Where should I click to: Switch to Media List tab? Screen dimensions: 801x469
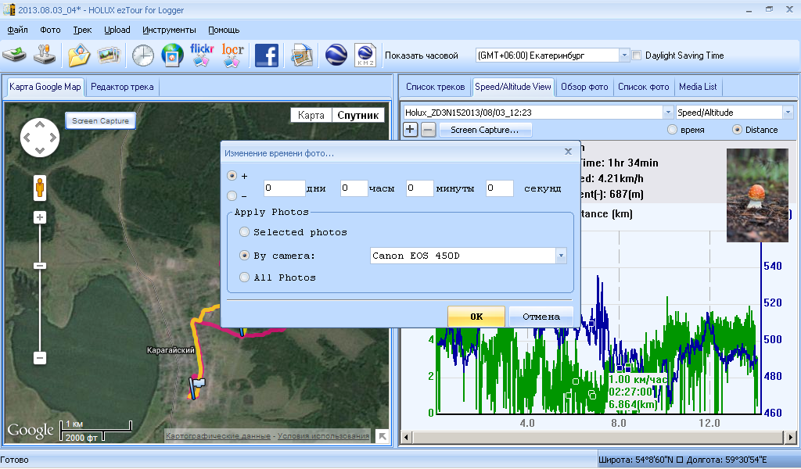click(698, 87)
